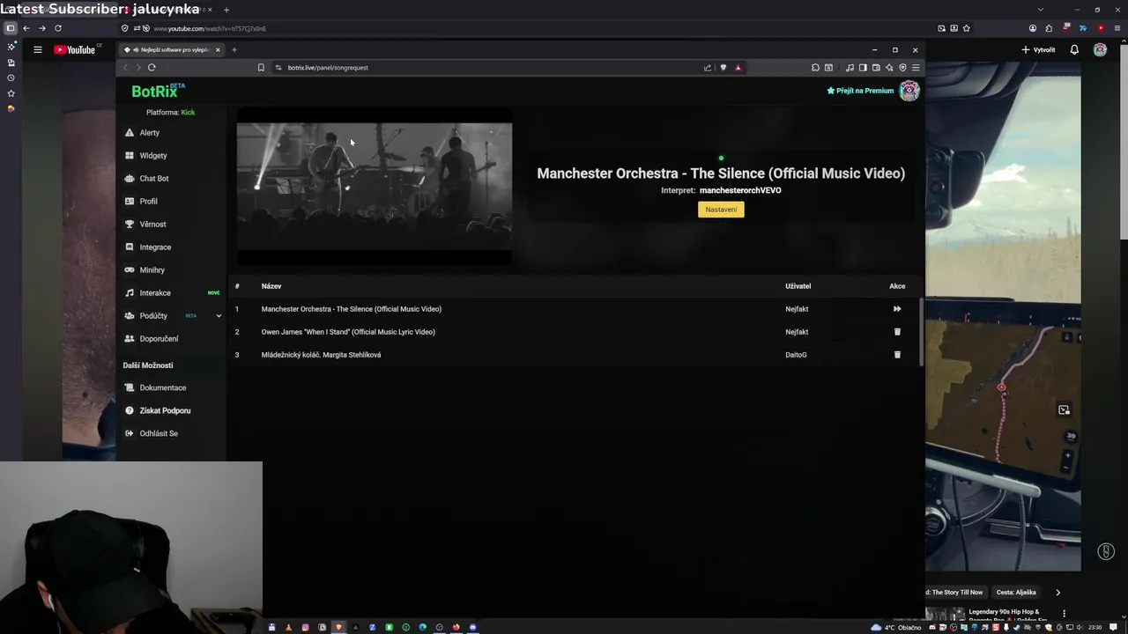
Task: Open the BotRix raccoon profile avatar
Action: (909, 91)
